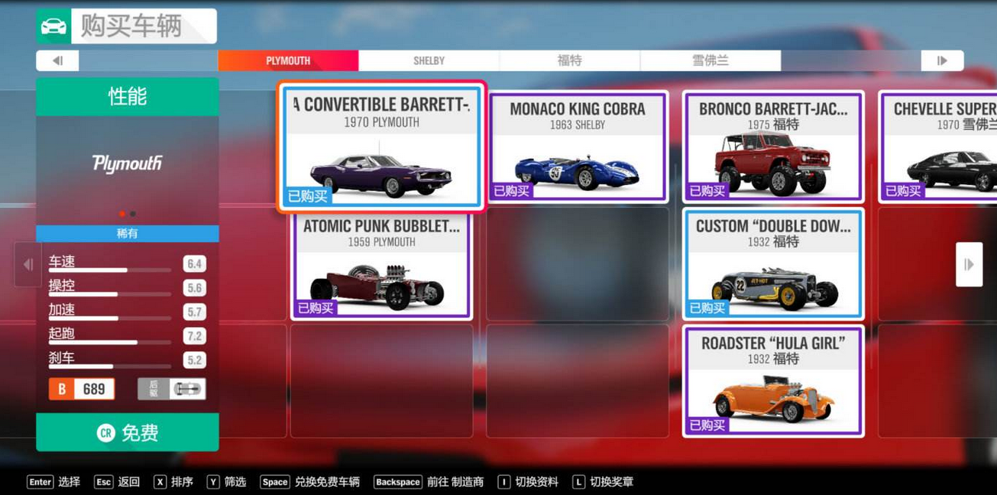Click the left panel page arrow
Viewport: 997px width, 495px height.
(28, 265)
